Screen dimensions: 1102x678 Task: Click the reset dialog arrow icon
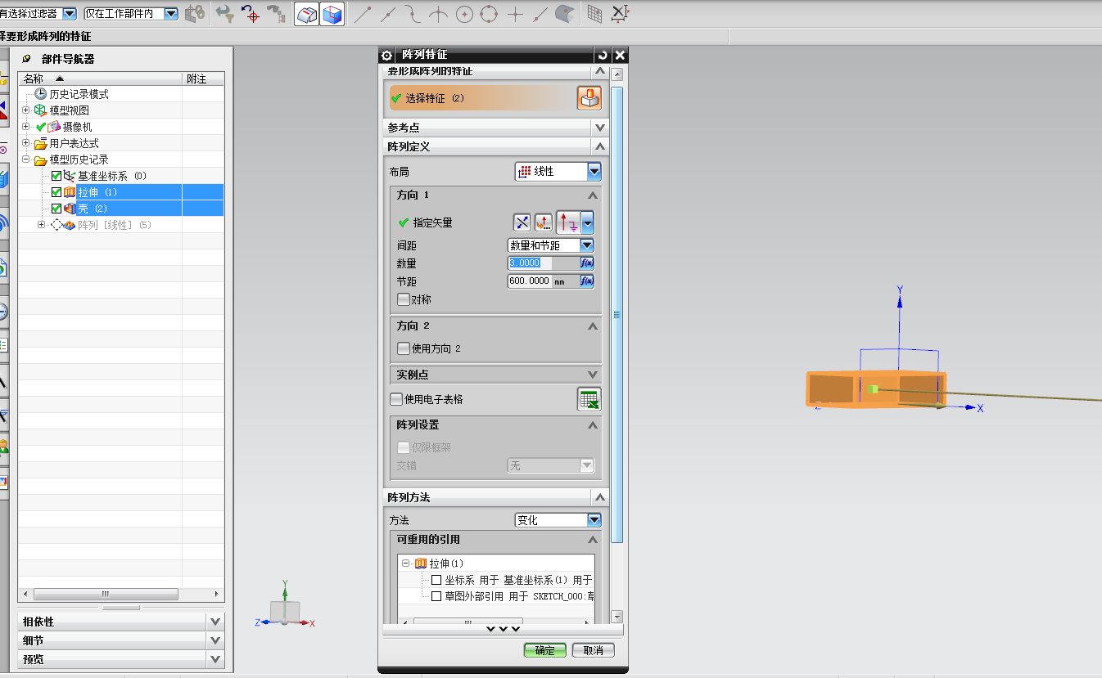[603, 55]
